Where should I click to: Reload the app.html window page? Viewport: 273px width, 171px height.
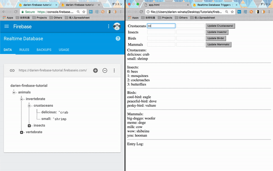[x=141, y=12]
